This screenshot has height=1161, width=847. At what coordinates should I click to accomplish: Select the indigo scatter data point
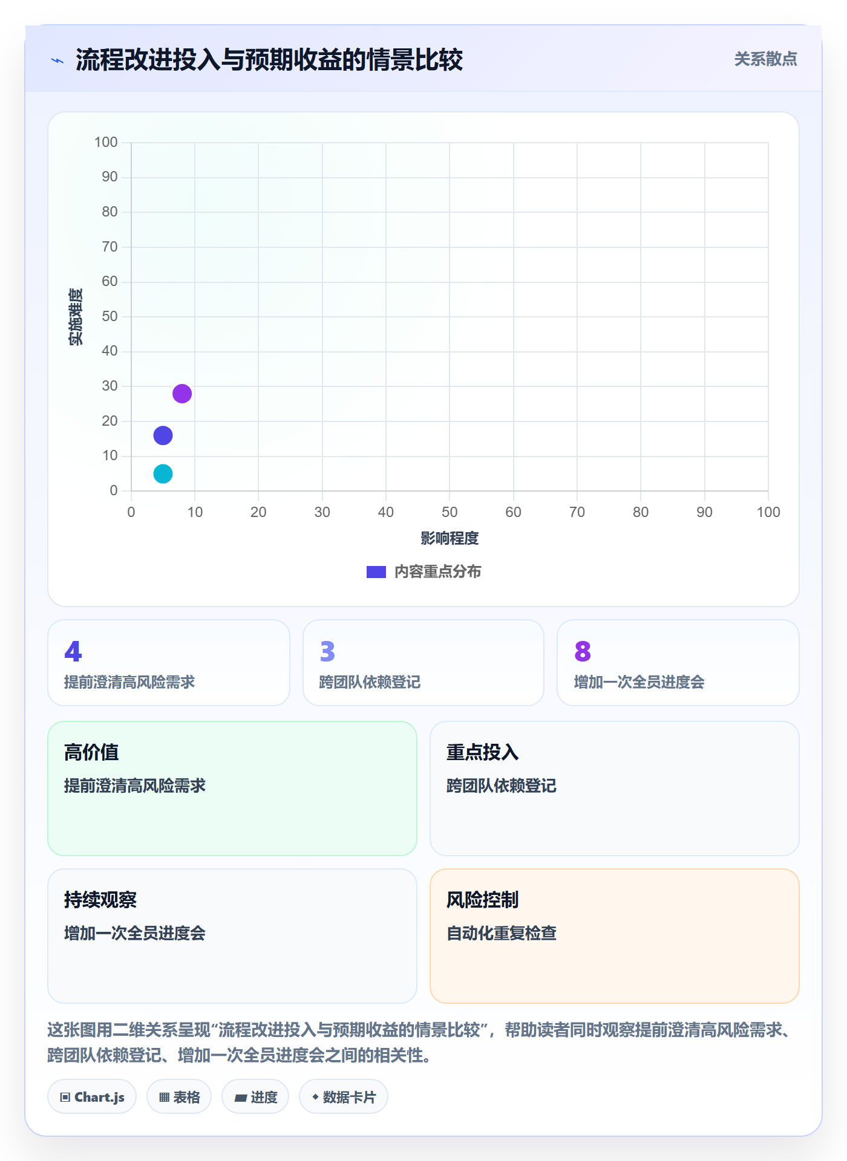[163, 435]
